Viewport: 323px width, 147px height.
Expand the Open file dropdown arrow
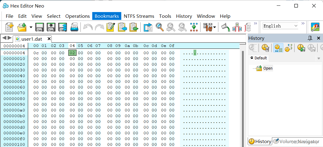pyautogui.click(x=31, y=27)
